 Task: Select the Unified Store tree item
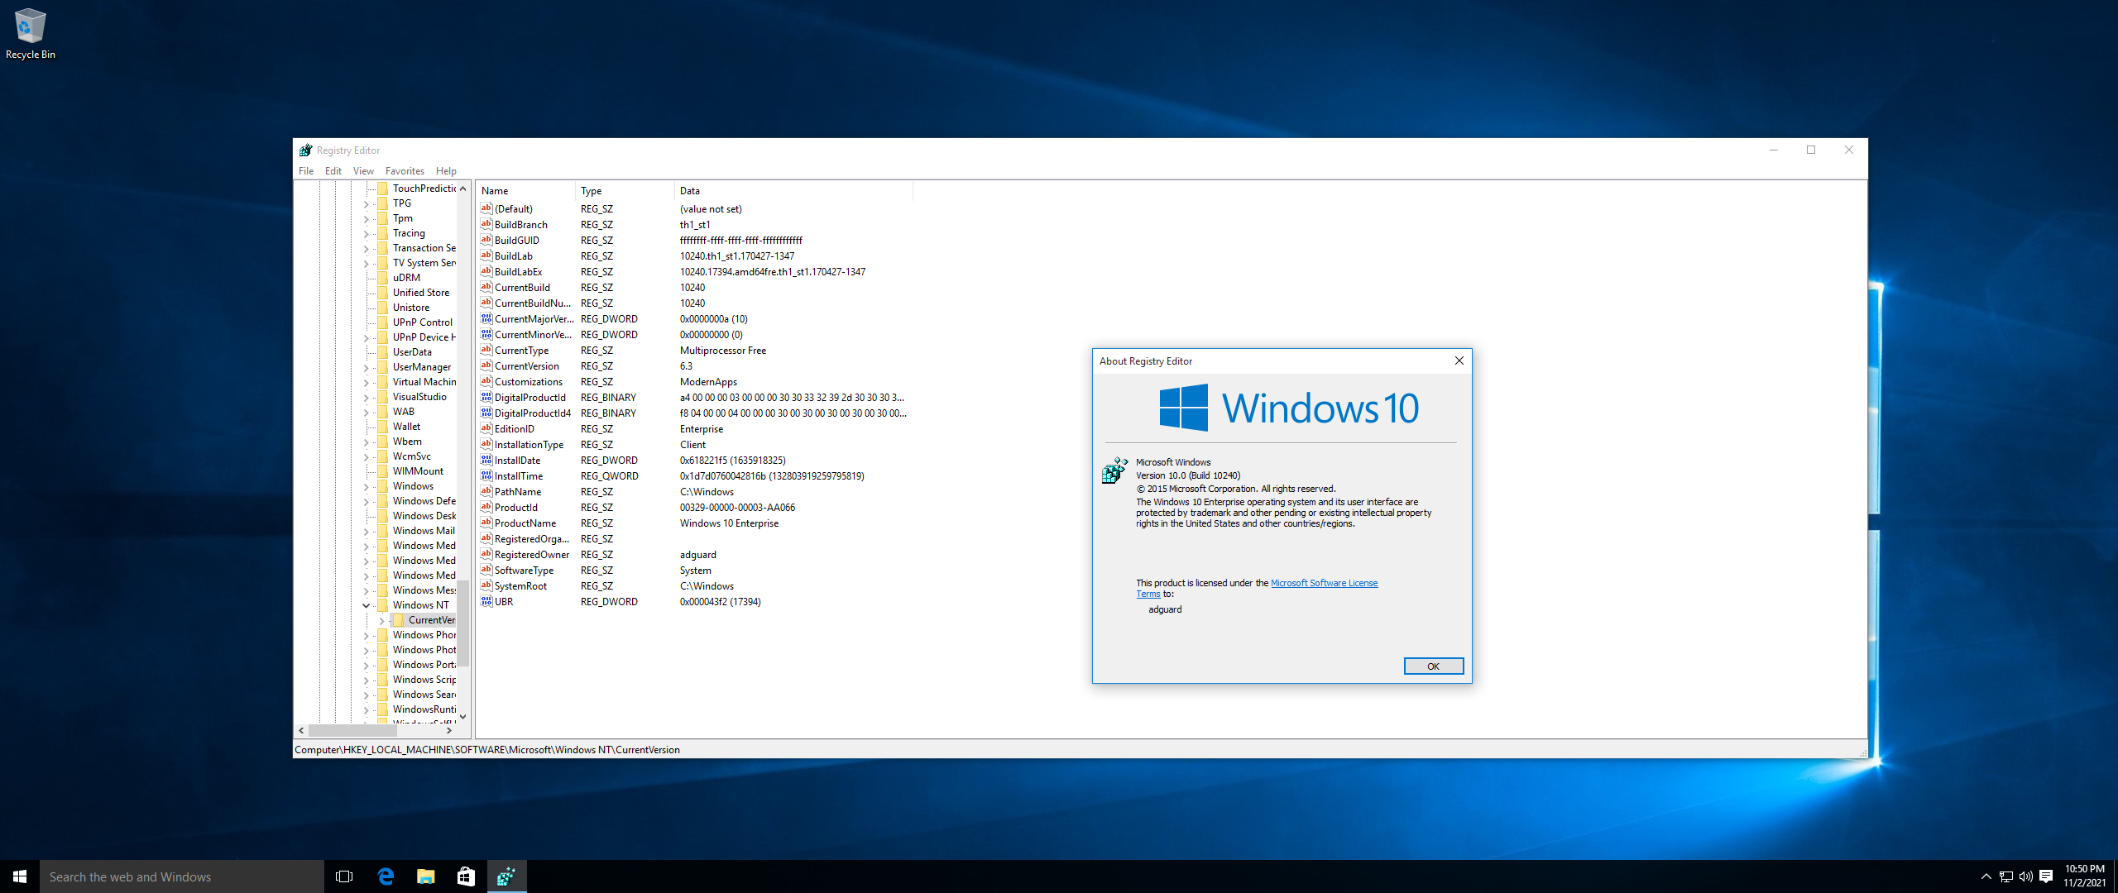421,293
